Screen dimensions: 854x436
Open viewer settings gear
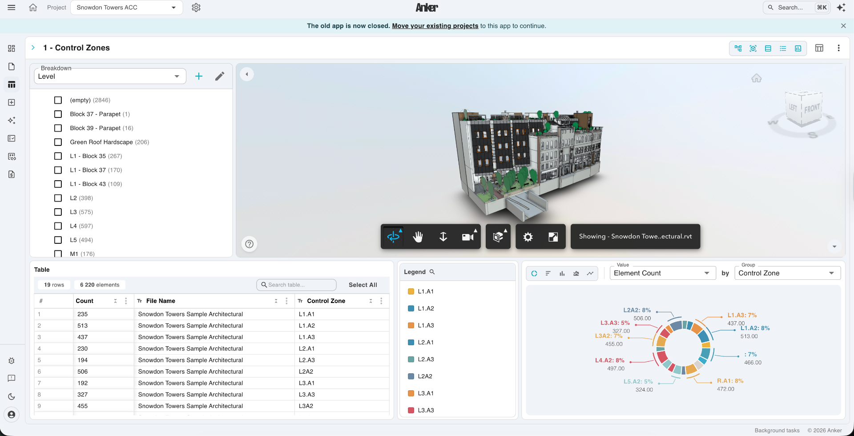528,237
